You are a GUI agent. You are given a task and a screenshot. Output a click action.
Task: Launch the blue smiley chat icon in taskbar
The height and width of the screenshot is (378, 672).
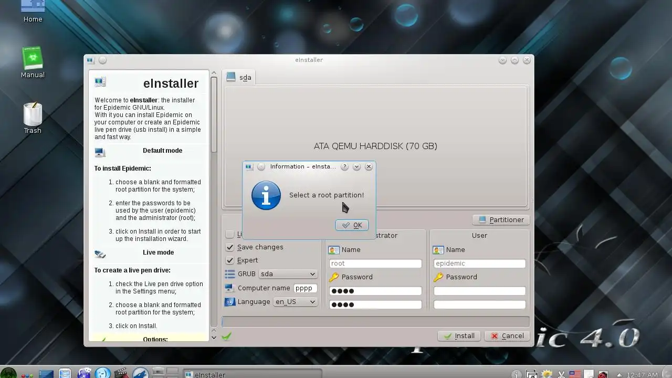tap(103, 374)
